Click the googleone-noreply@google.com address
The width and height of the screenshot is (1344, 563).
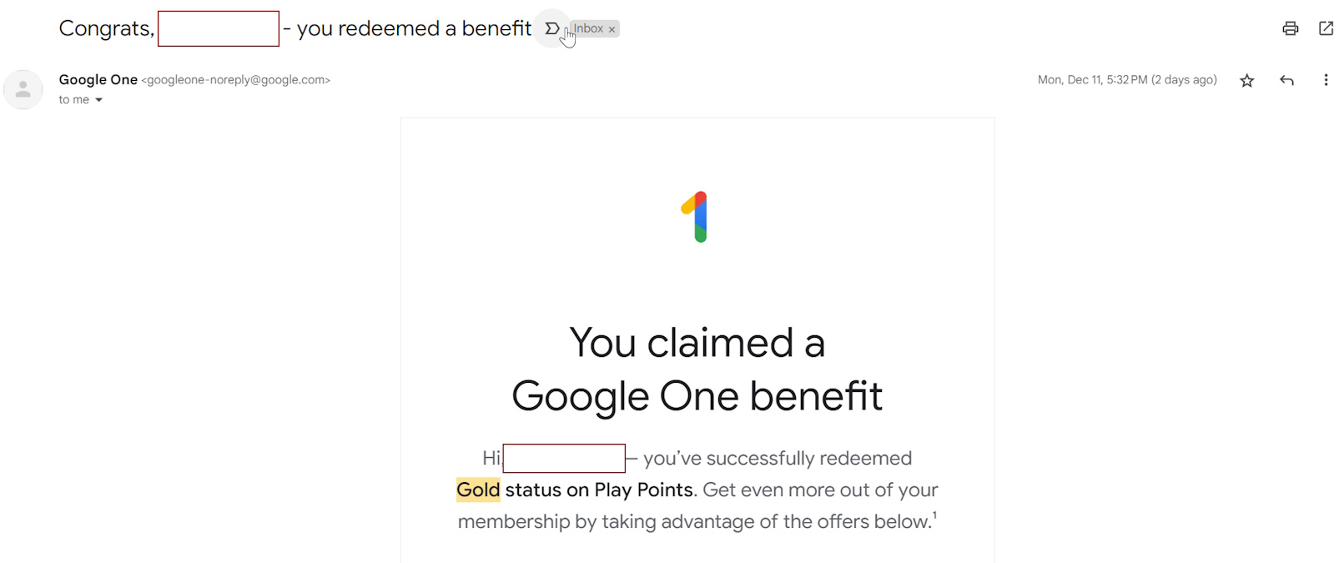point(236,80)
